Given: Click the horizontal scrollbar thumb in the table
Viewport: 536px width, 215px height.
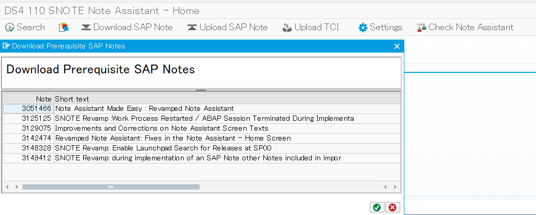Looking at the screenshot, I should click(x=111, y=187).
